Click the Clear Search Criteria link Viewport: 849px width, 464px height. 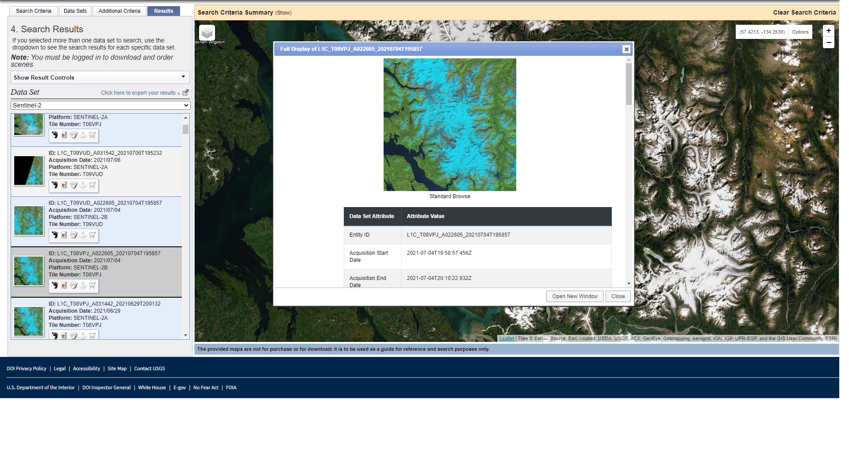pos(804,12)
